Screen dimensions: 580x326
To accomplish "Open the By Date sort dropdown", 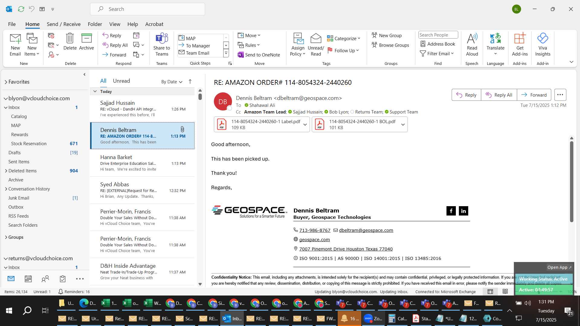I will (172, 81).
